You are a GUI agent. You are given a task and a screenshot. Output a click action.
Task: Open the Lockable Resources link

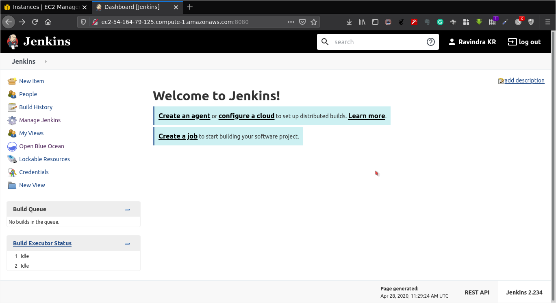(44, 159)
